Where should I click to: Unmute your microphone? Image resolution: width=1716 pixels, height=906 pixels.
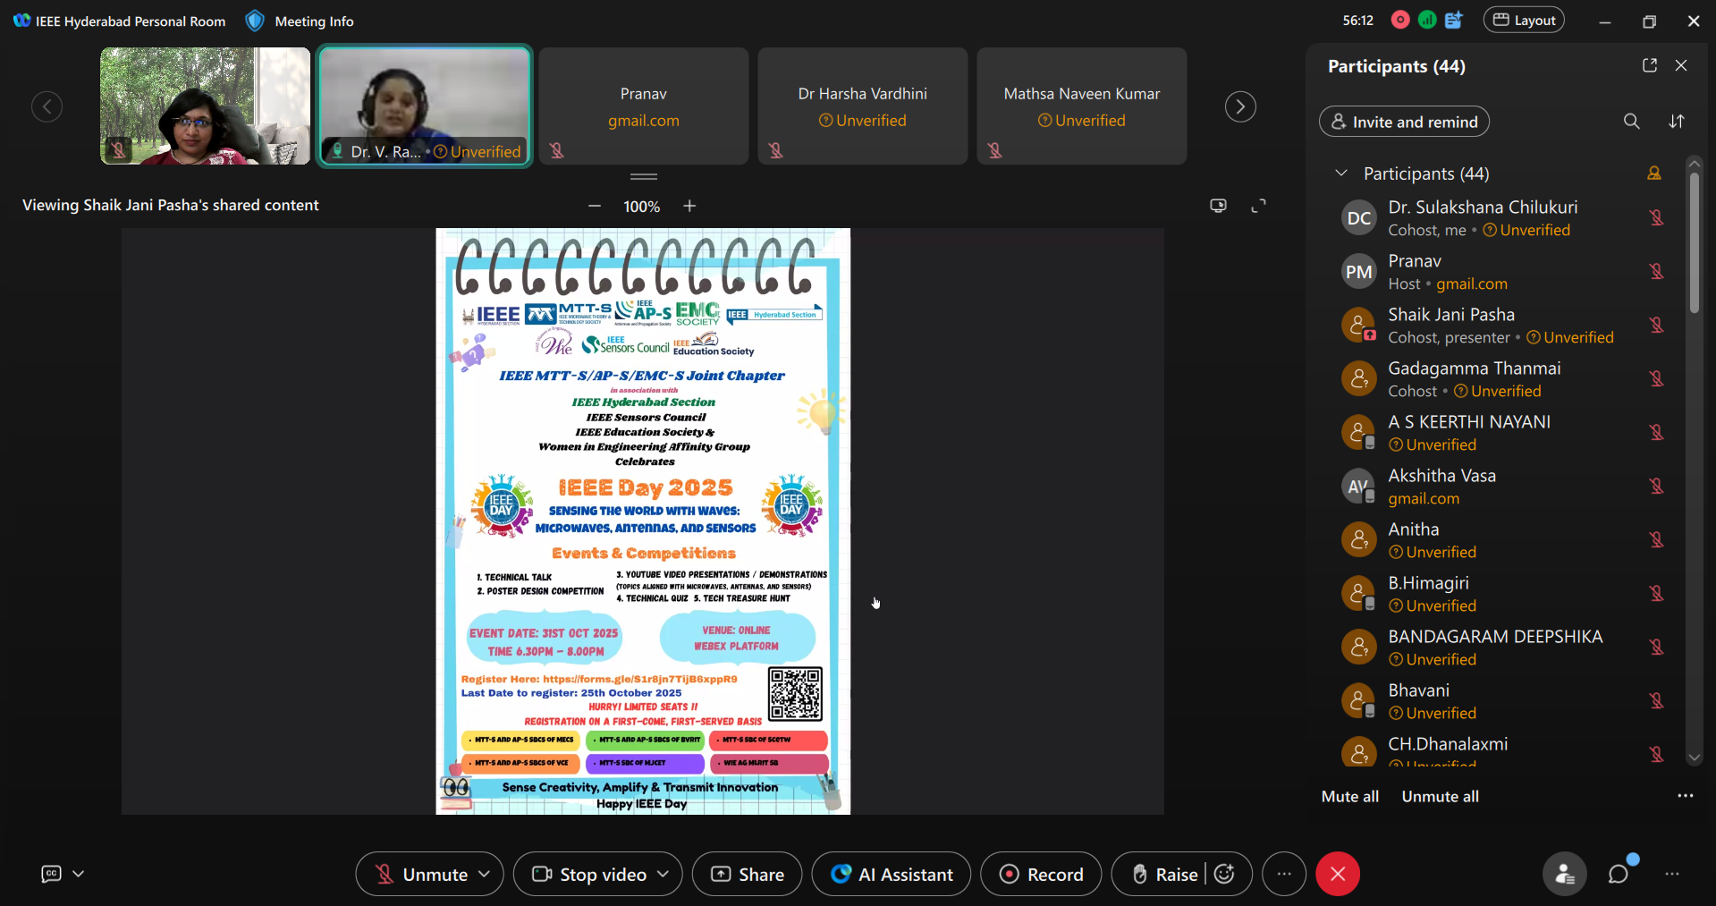pos(421,874)
